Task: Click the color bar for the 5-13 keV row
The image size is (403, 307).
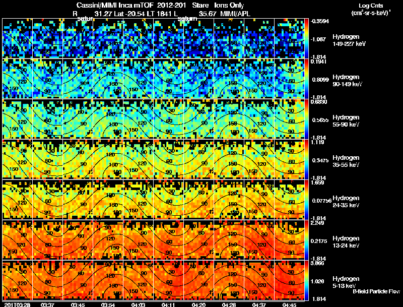Action: (307, 280)
